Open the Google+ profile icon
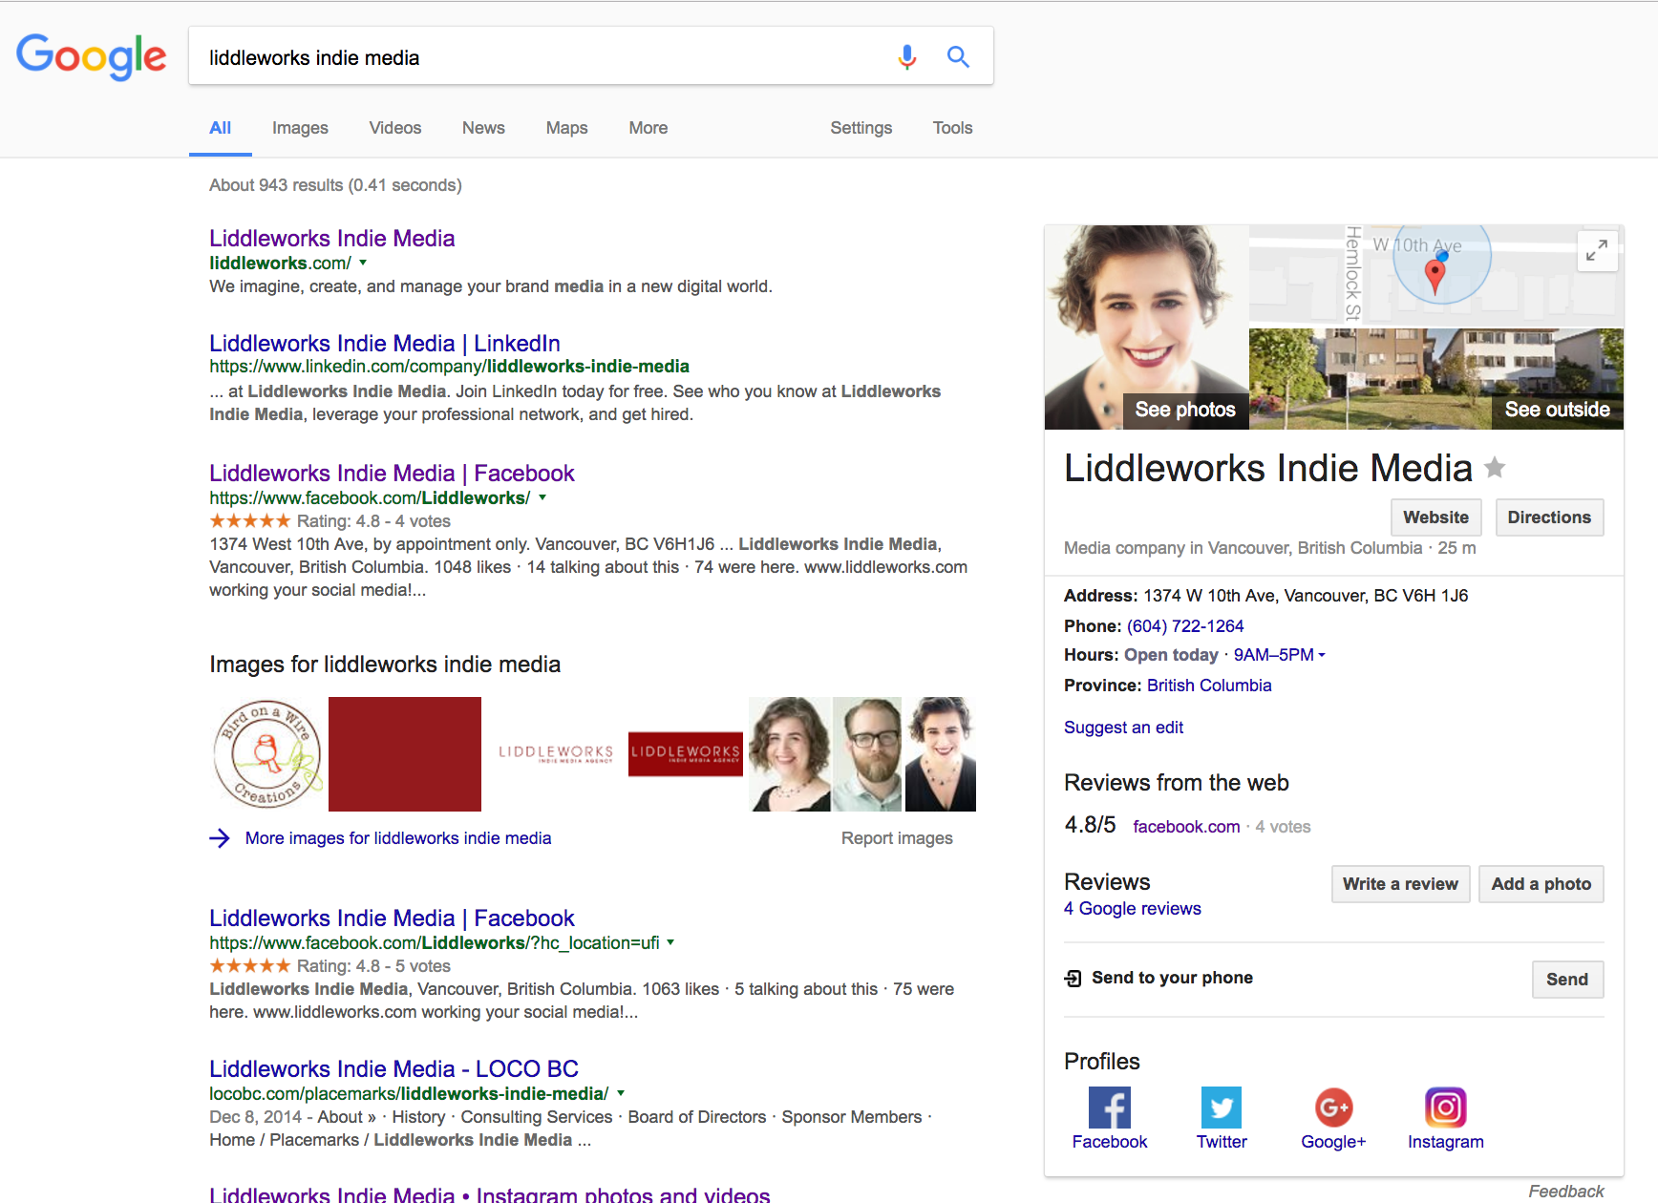 pyautogui.click(x=1333, y=1108)
